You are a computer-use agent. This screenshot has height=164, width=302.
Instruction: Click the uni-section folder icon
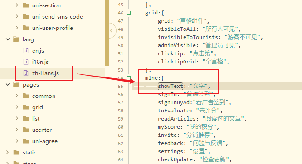(x=26, y=5)
